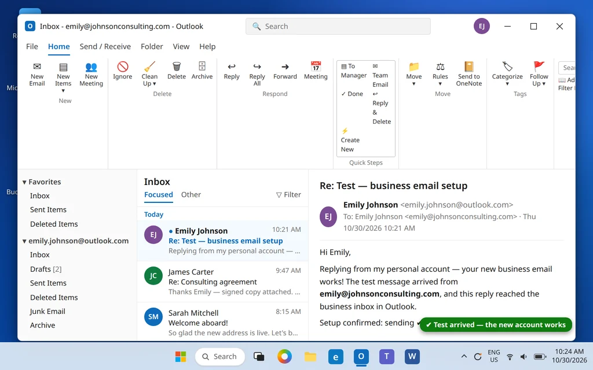Collapse the Favorites folder group
Viewport: 593px width, 370px height.
24,182
